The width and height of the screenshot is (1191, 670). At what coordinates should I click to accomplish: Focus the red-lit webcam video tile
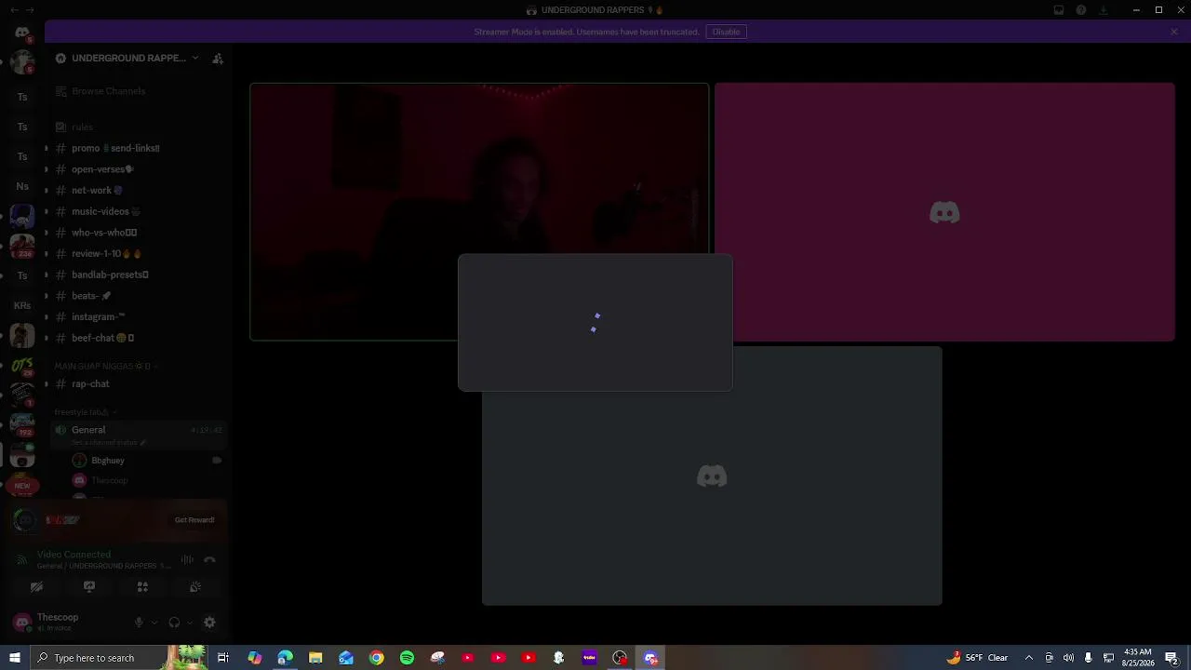(479, 212)
